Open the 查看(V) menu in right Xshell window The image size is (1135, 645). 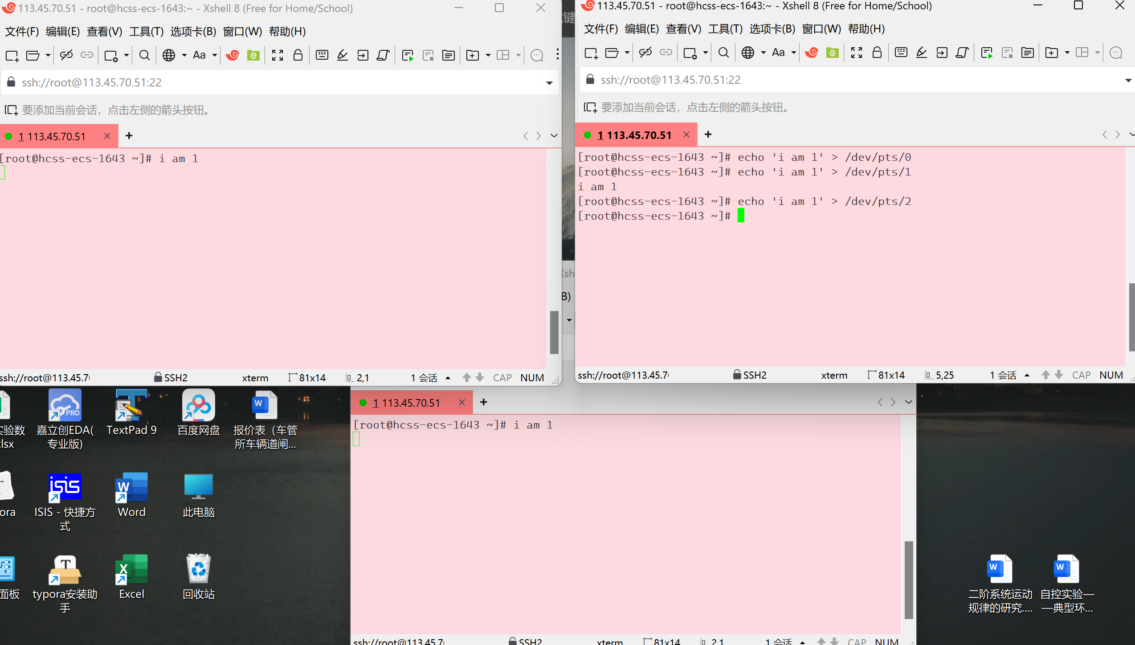point(683,29)
